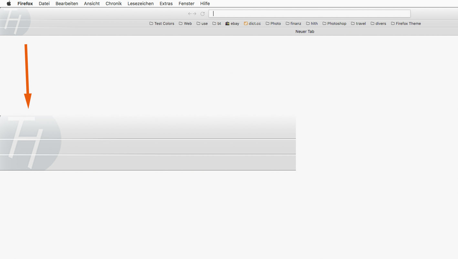Expand the Web bookmark folder
Image resolution: width=458 pixels, height=259 pixels.
(x=185, y=24)
